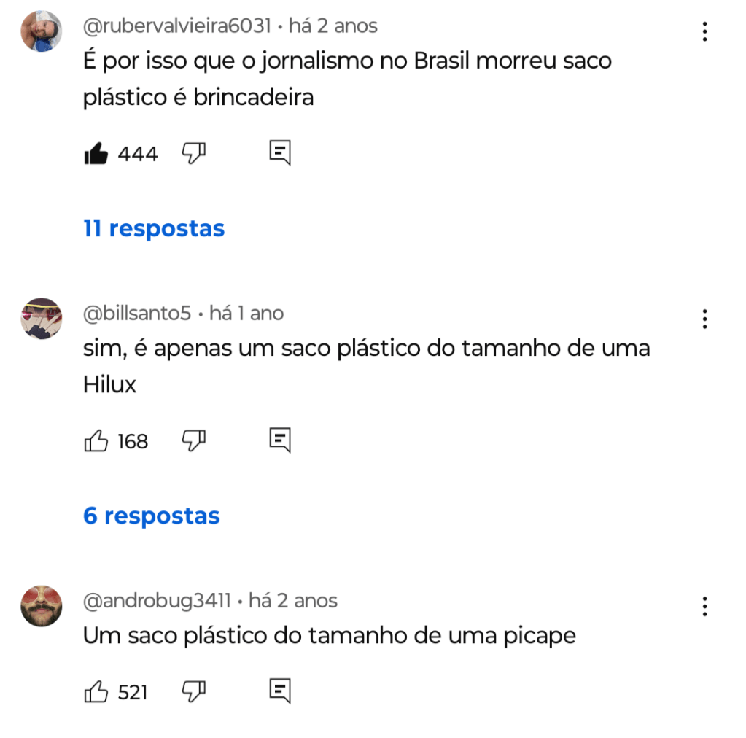Reply to the Hilux comment
746x738 pixels.
[x=280, y=440]
